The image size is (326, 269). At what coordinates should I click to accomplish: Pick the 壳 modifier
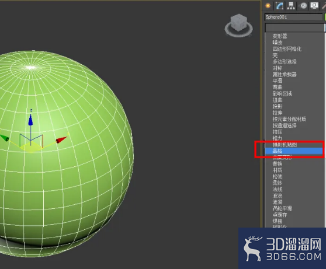pos(275,55)
